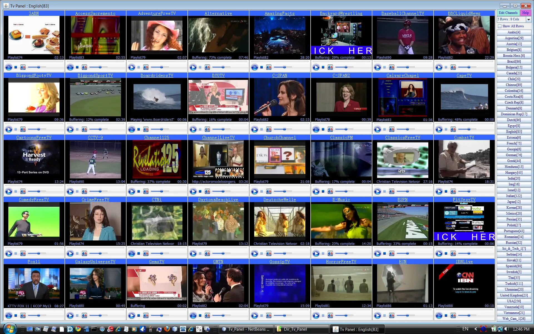Viewport: 534px width, 334px height.
Task: Click the pause button on DeutscheWelle
Action: coord(262,253)
